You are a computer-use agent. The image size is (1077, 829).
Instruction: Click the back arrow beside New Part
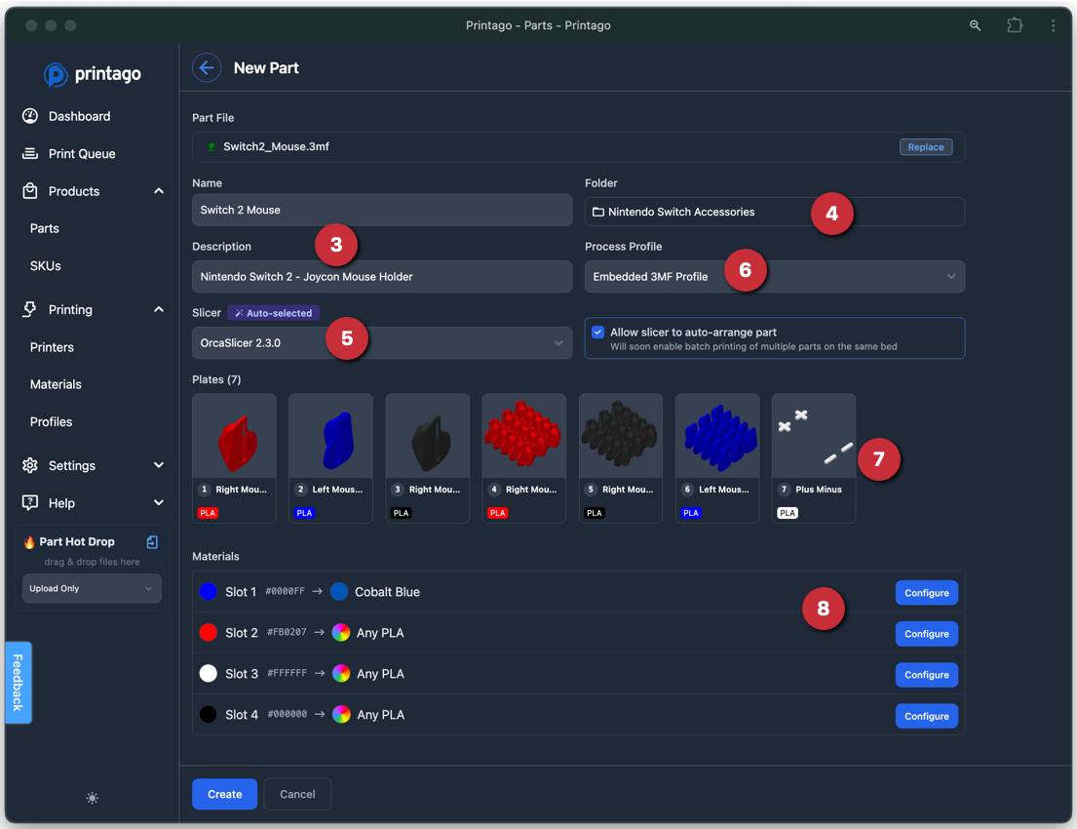207,67
